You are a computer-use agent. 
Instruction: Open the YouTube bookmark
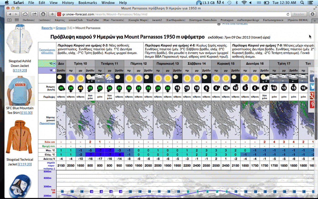pyautogui.click(x=92, y=20)
